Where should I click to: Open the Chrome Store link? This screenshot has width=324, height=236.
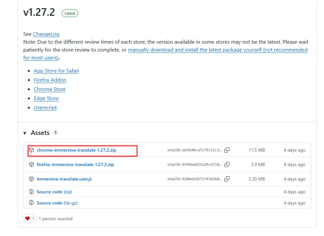[50, 89]
